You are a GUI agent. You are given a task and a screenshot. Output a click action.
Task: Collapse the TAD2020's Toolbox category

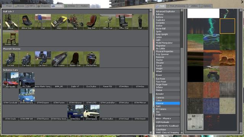click(167, 126)
